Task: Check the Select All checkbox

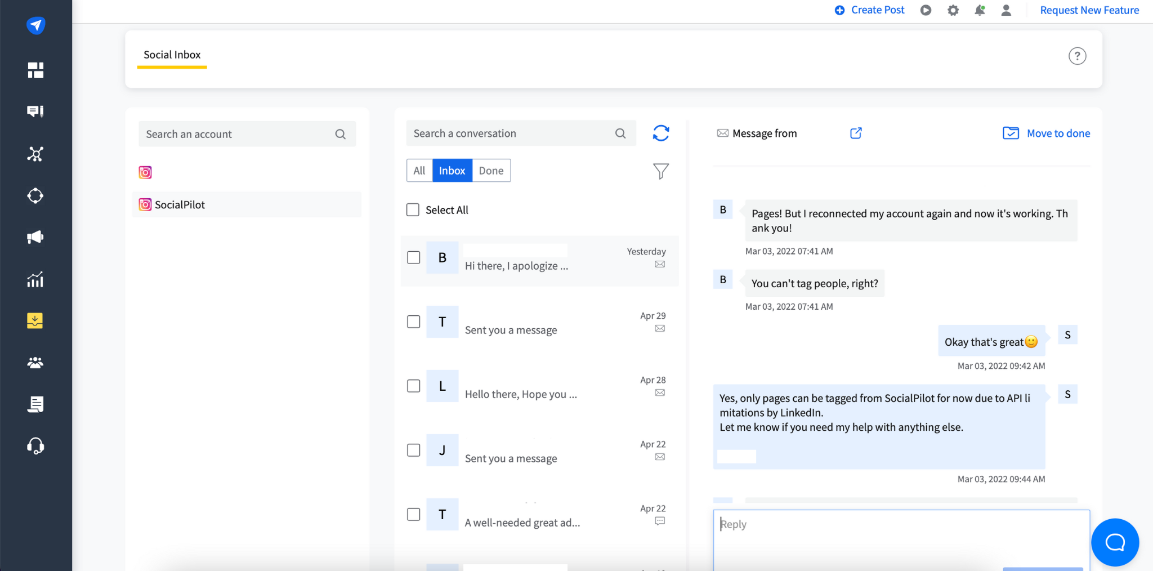Action: pos(413,210)
